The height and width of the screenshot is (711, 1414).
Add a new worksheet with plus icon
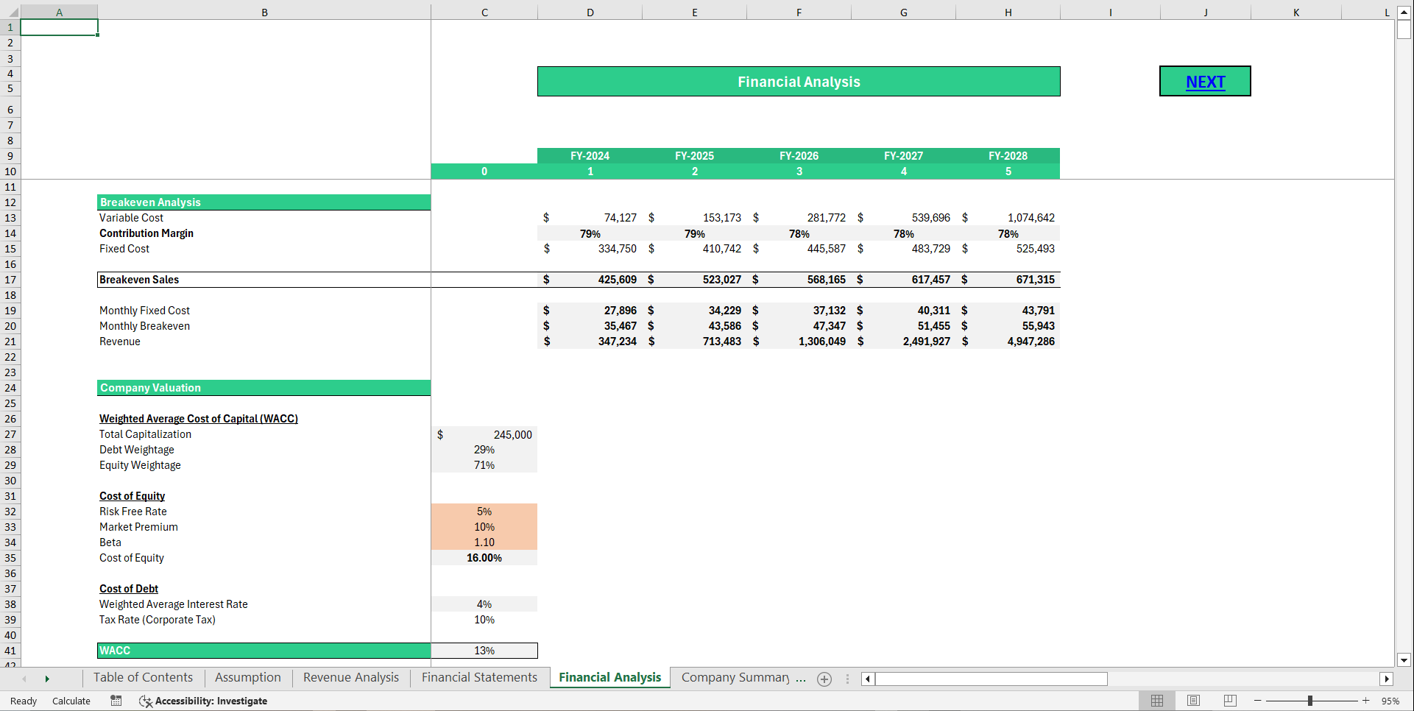pyautogui.click(x=824, y=679)
